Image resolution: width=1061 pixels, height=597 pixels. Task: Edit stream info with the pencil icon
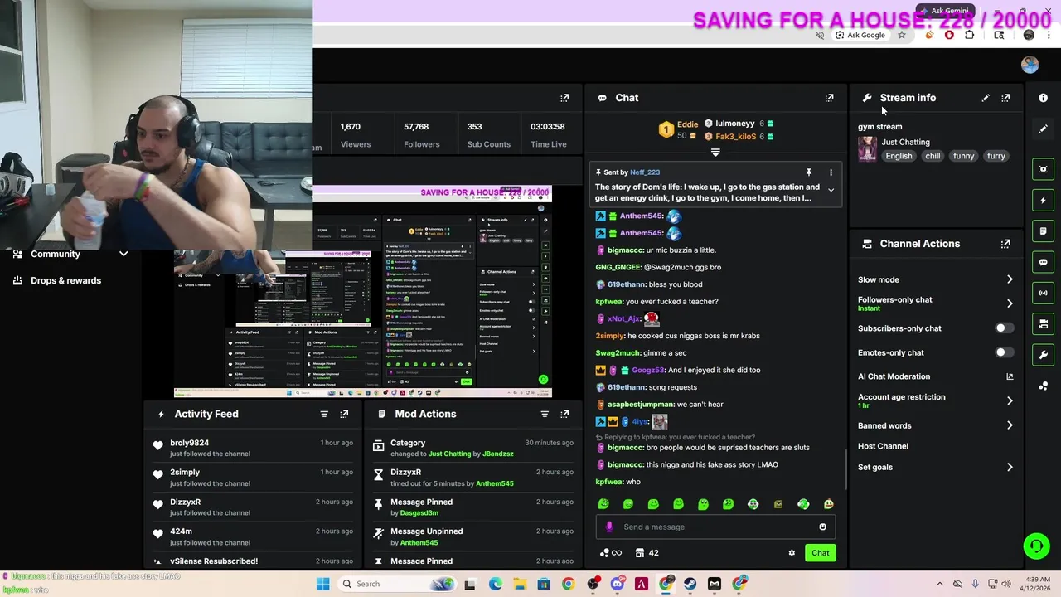[x=986, y=98]
